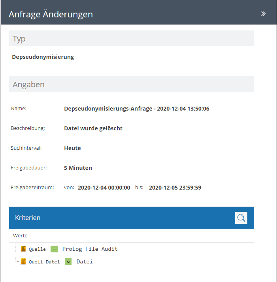This screenshot has height=282, width=277.
Task: Collapse the Anfrage Änderungen panel with double chevron
Action: tap(263, 14)
